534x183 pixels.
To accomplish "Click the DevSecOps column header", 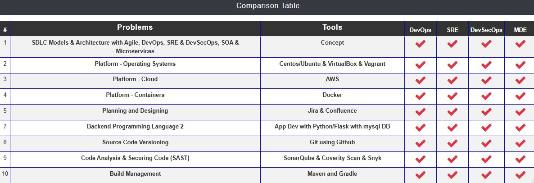I will click(486, 30).
